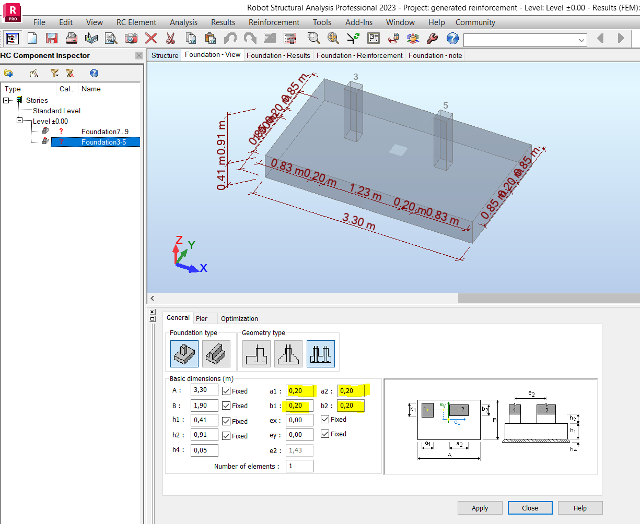
Task: Choose the trapezoidal geometry type icon
Action: [288, 353]
